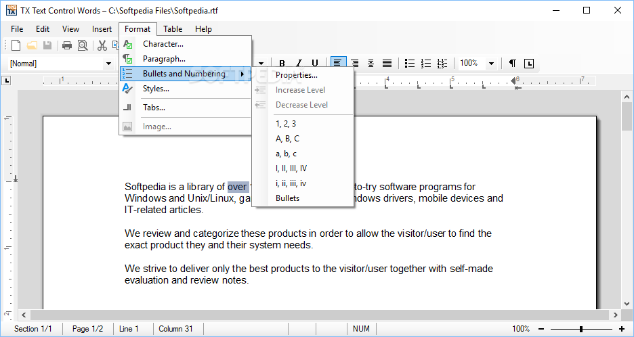Choose Tabs... from Format menu
This screenshot has height=337, width=634.
(x=185, y=108)
